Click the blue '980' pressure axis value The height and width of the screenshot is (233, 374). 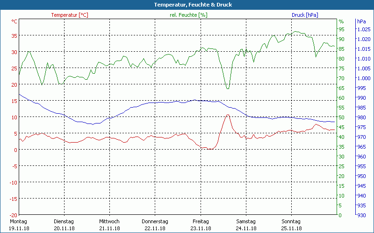coord(361,117)
